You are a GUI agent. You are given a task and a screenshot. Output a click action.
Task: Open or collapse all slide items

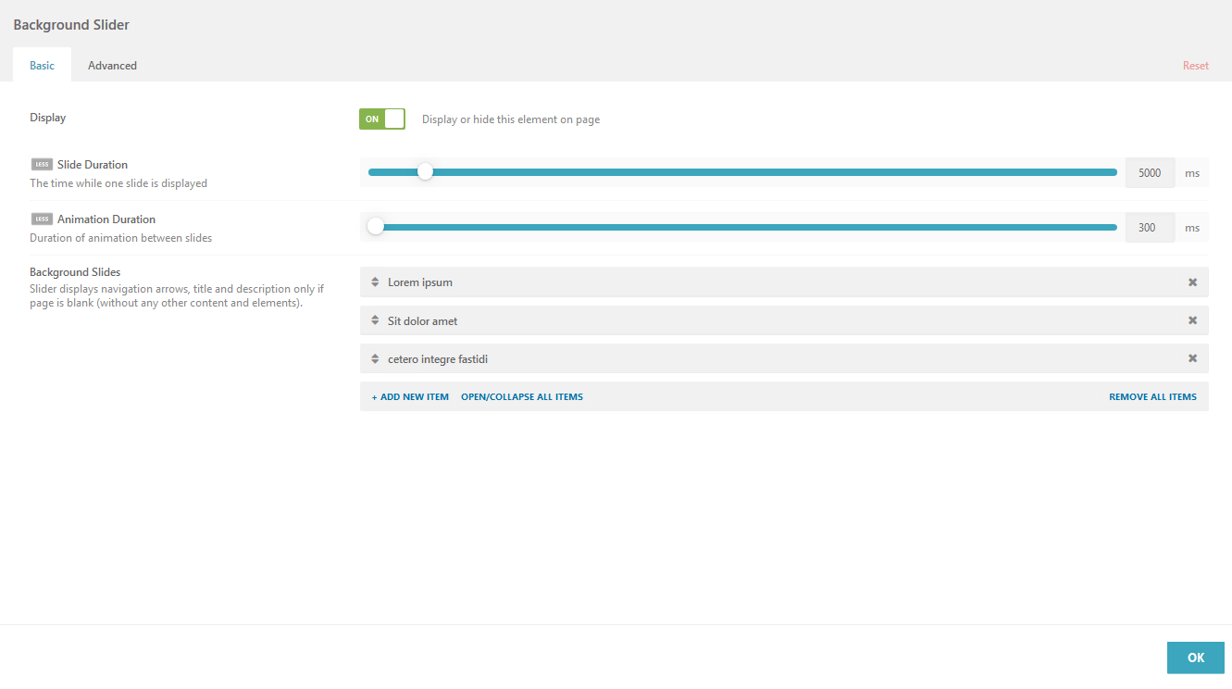tap(522, 396)
